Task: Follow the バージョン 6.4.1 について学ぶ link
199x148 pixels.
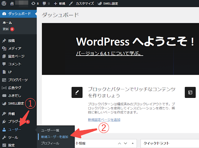Action: pyautogui.click(x=110, y=53)
